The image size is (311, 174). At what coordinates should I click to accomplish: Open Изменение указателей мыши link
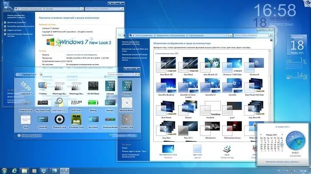(x=135, y=54)
